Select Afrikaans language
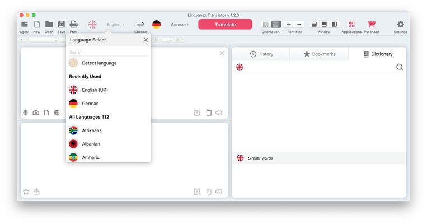This screenshot has height=224, width=427. (x=108, y=130)
